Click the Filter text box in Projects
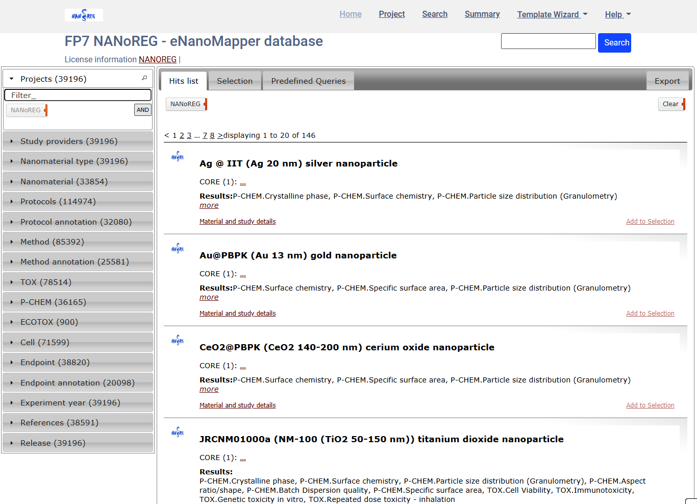 coord(78,95)
